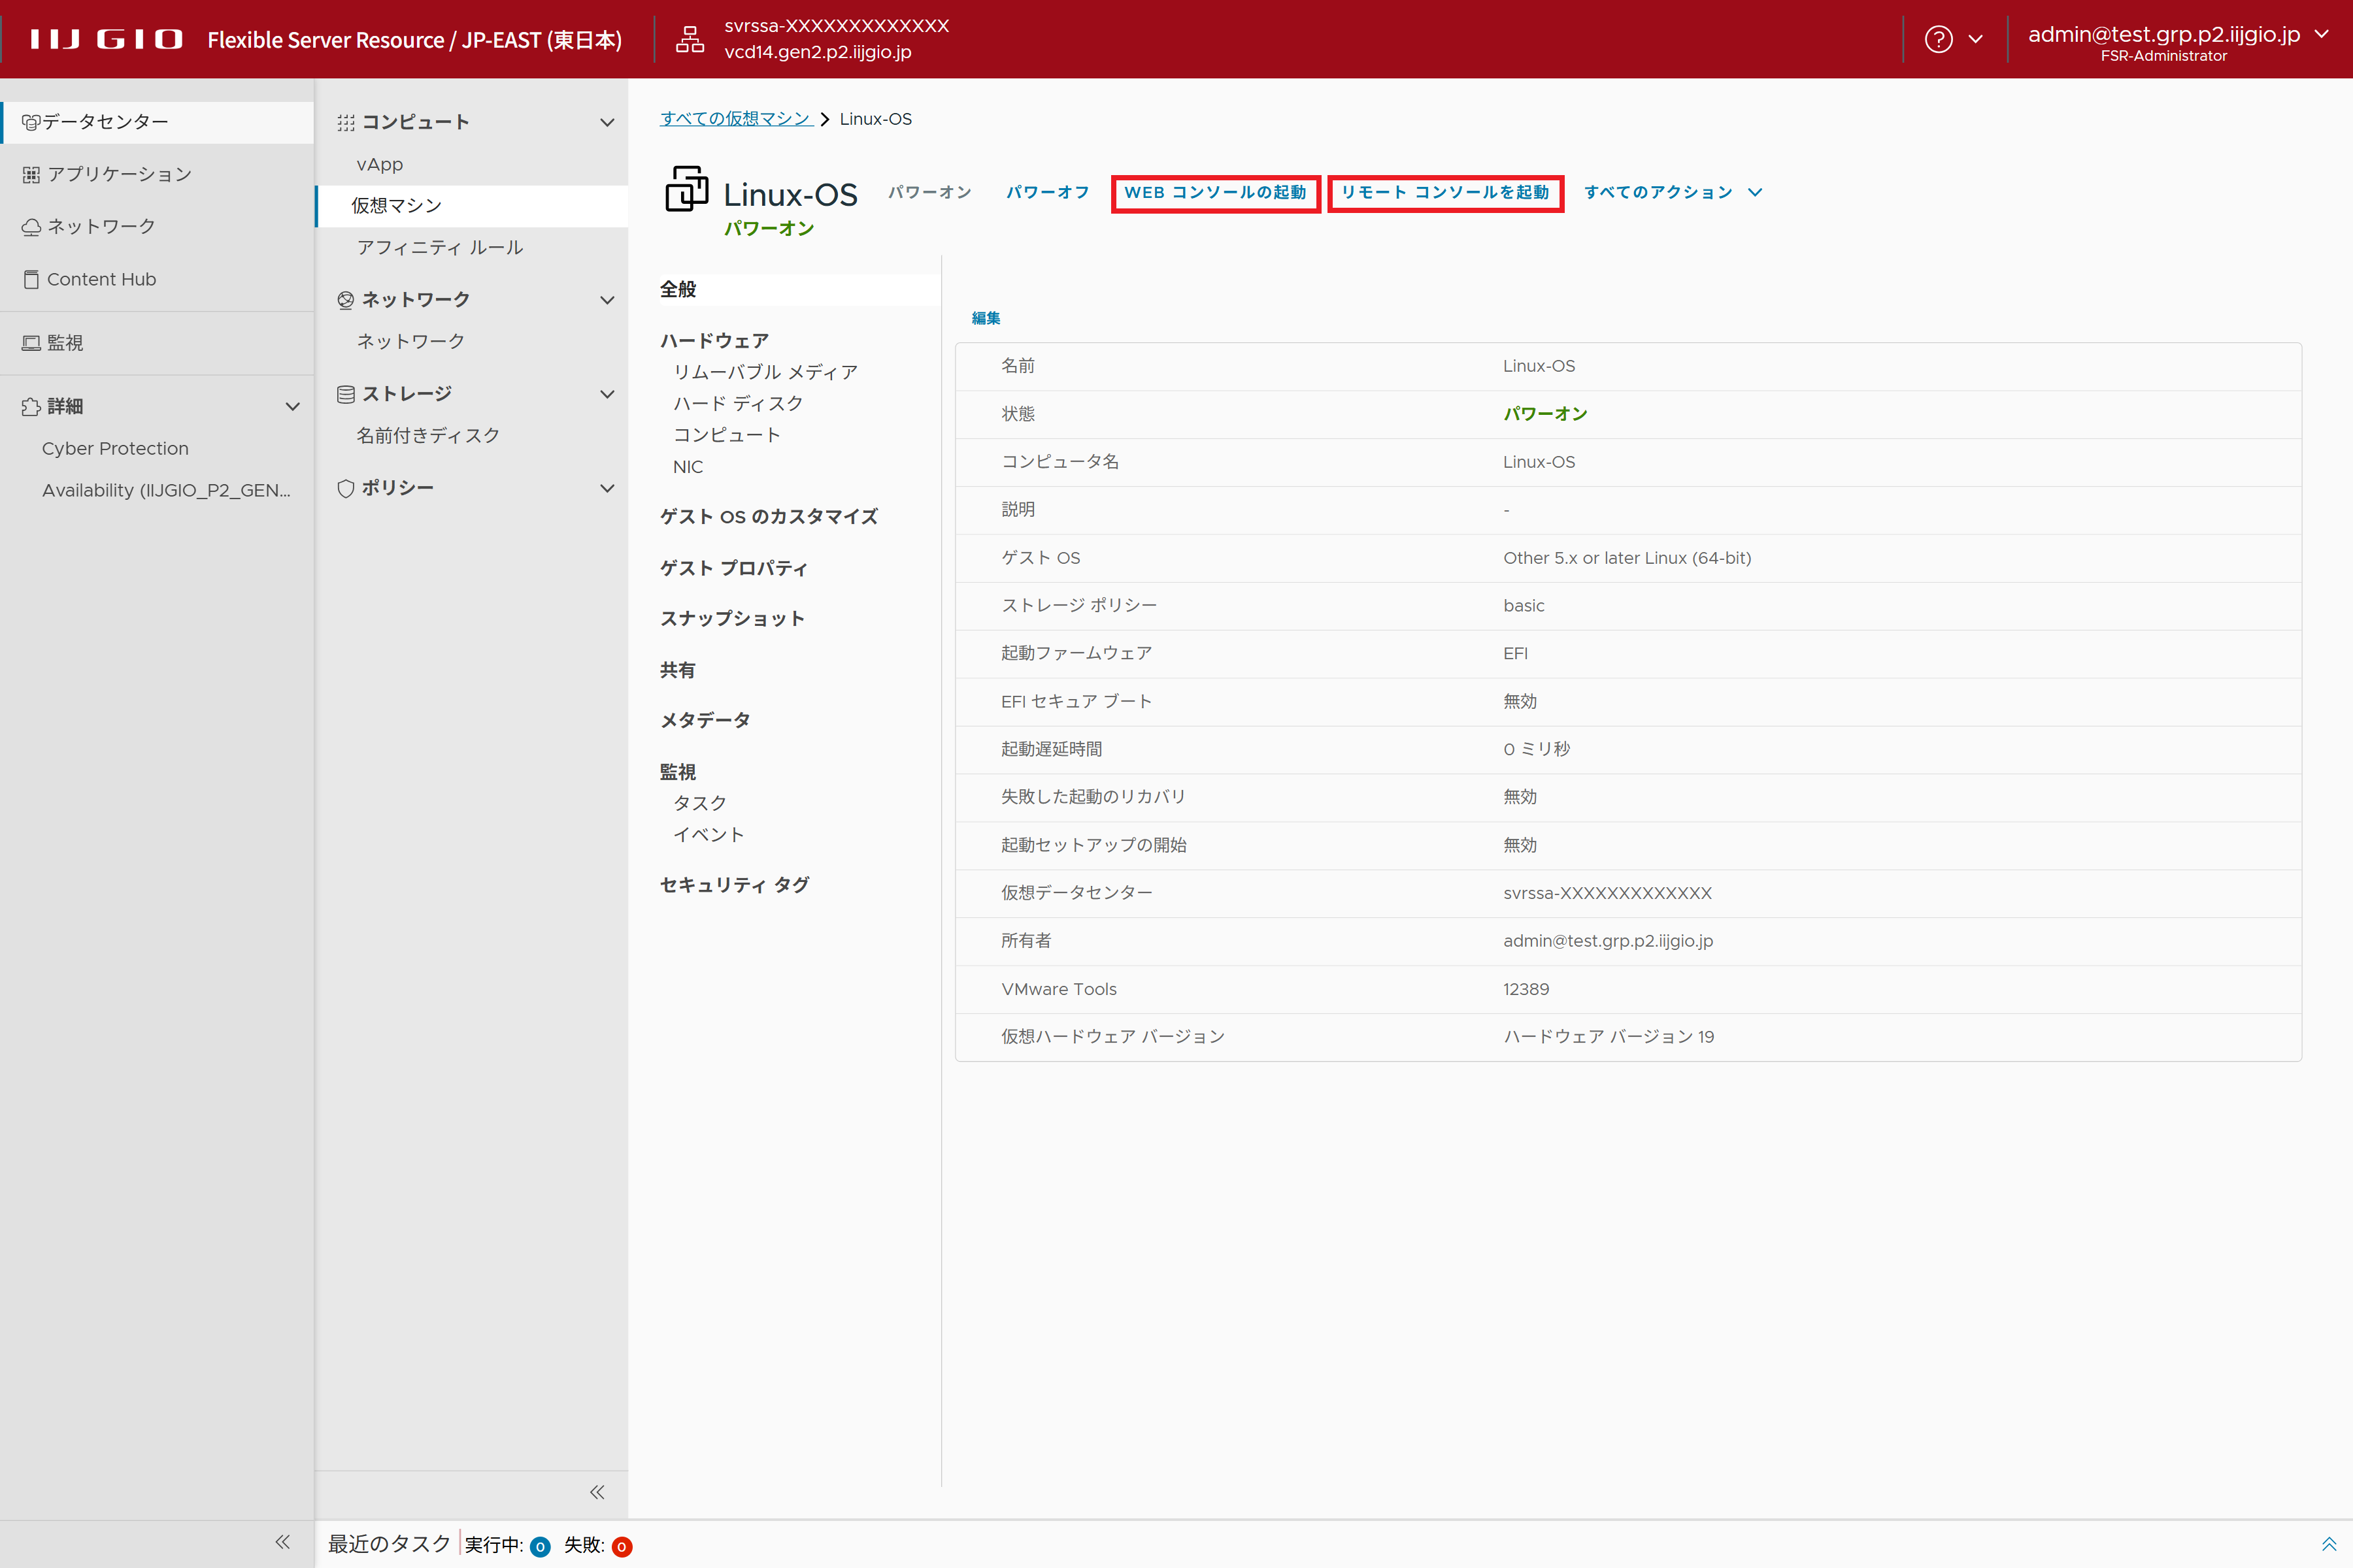Select the スナップショット tab
The height and width of the screenshot is (1568, 2353).
coord(732,618)
